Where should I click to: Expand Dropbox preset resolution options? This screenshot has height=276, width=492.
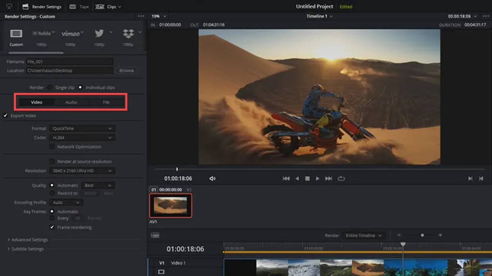[x=140, y=32]
